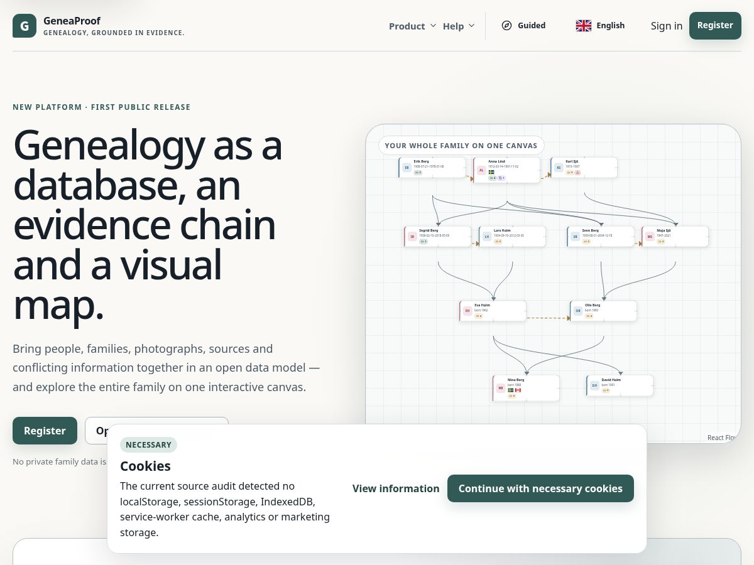Select the Olle Berg person node
754x565 pixels.
pyautogui.click(x=604, y=311)
